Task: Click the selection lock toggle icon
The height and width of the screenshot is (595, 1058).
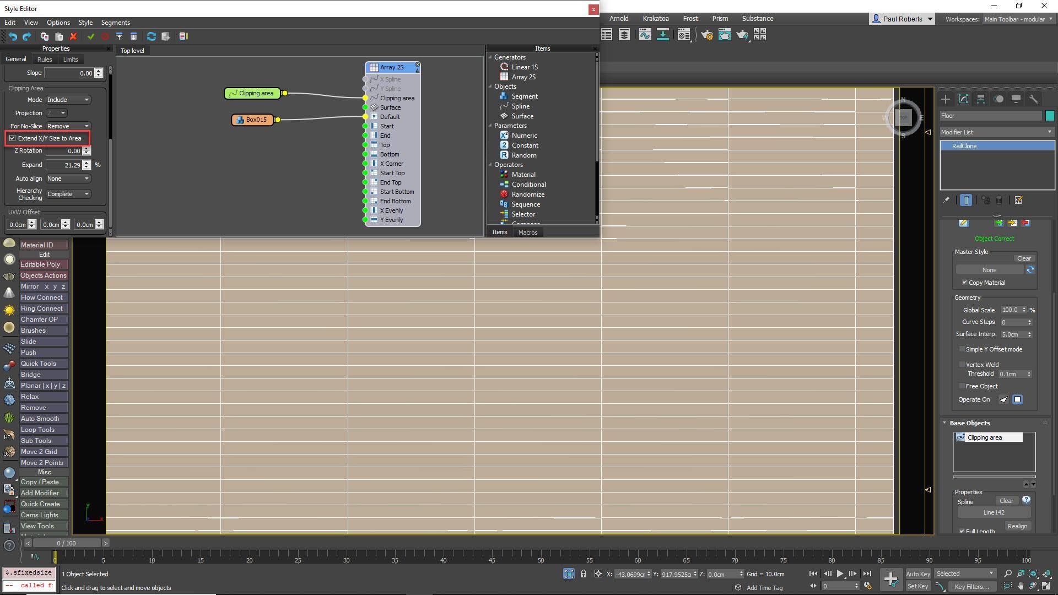Action: (x=583, y=574)
